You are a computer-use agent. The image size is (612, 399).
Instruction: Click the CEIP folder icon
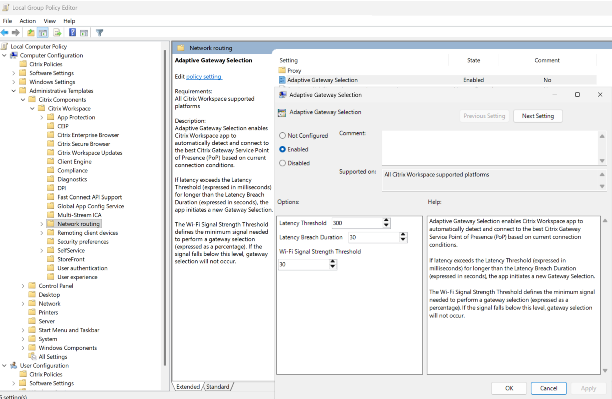(51, 126)
